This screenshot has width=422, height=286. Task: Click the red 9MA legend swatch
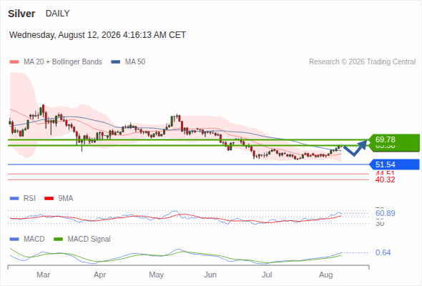49,199
